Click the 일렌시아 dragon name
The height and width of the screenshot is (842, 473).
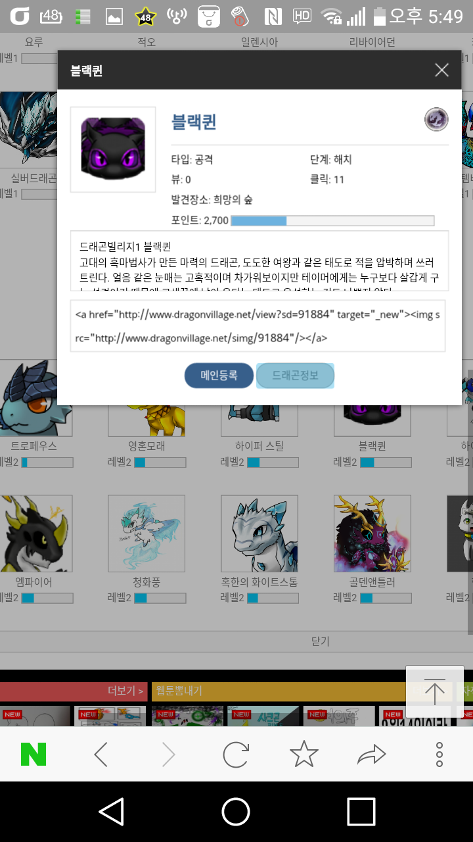click(x=259, y=42)
